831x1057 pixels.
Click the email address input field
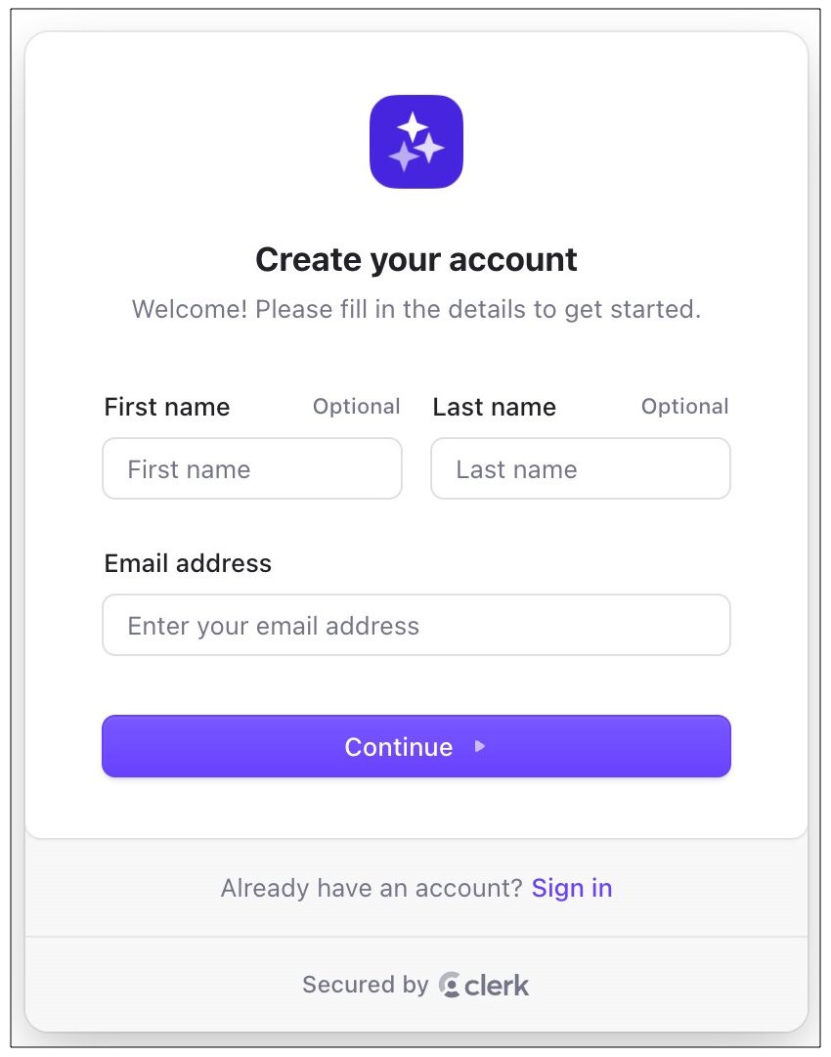pyautogui.click(x=415, y=625)
